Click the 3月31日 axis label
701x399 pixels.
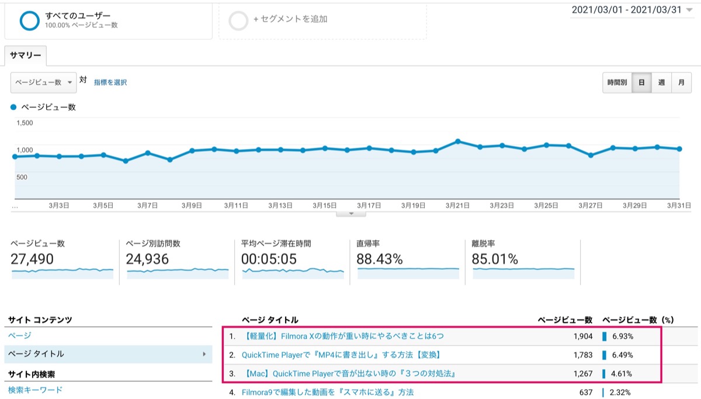pos(679,206)
